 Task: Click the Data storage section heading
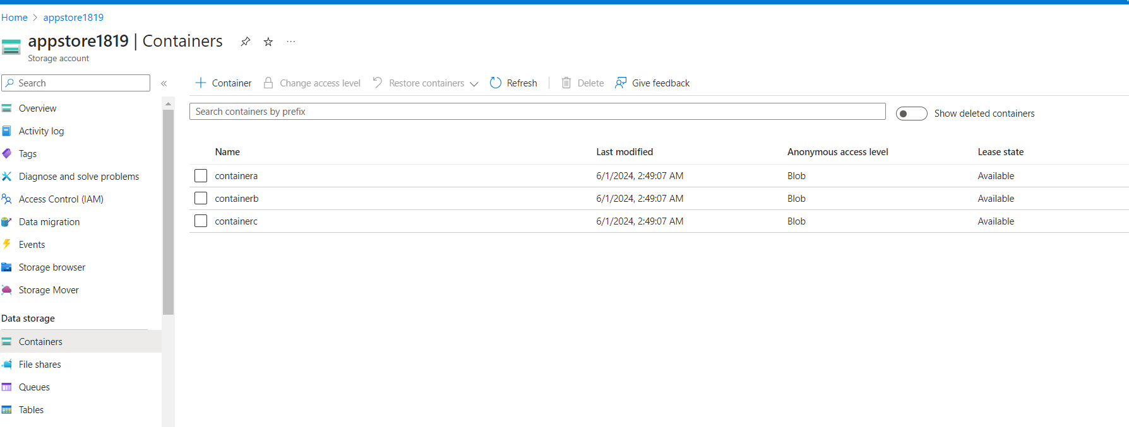pyautogui.click(x=28, y=319)
